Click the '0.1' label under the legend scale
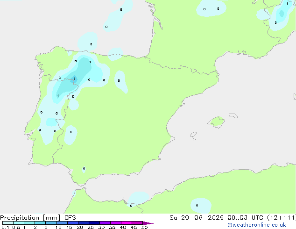This screenshot has width=296, height=229. [5, 227]
